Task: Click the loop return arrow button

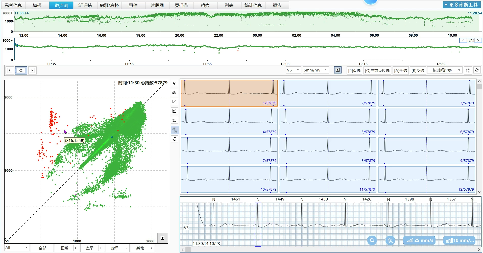Action: [21, 70]
